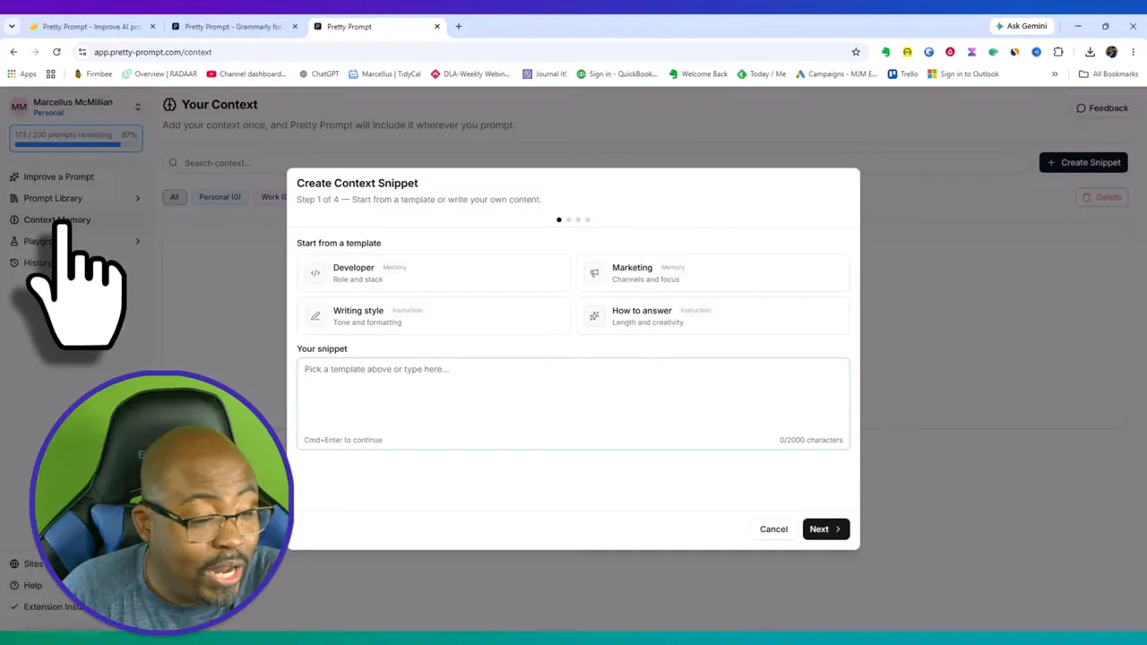Choose the Writing style template
Viewport: 1147px width, 645px height.
click(434, 316)
